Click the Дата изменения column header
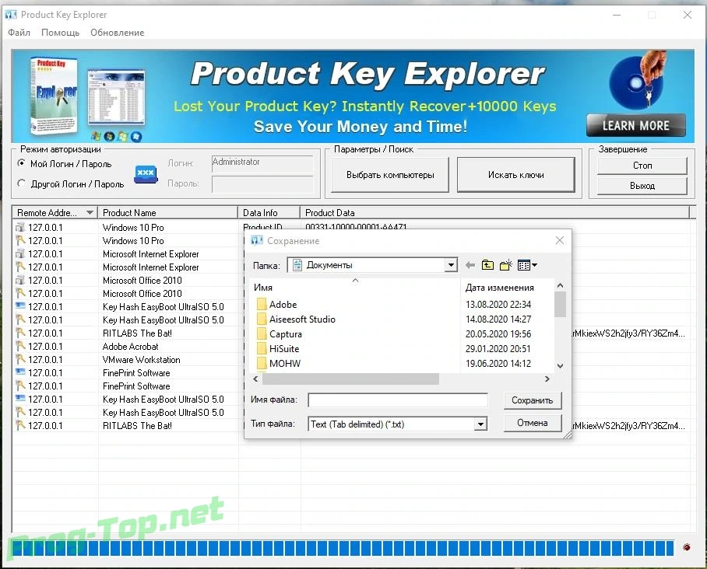 (x=499, y=288)
